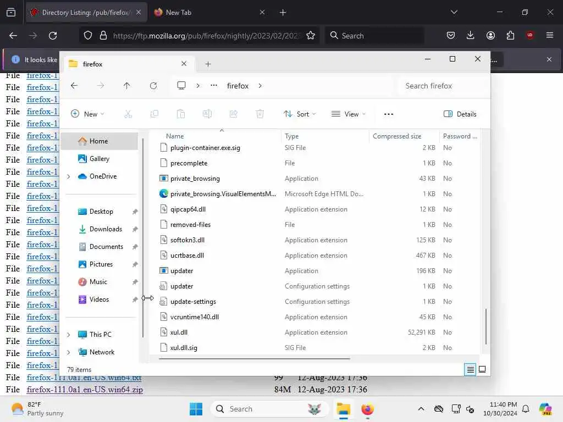563x422 pixels.
Task: Add a new File Explorer tab
Action: pyautogui.click(x=208, y=64)
